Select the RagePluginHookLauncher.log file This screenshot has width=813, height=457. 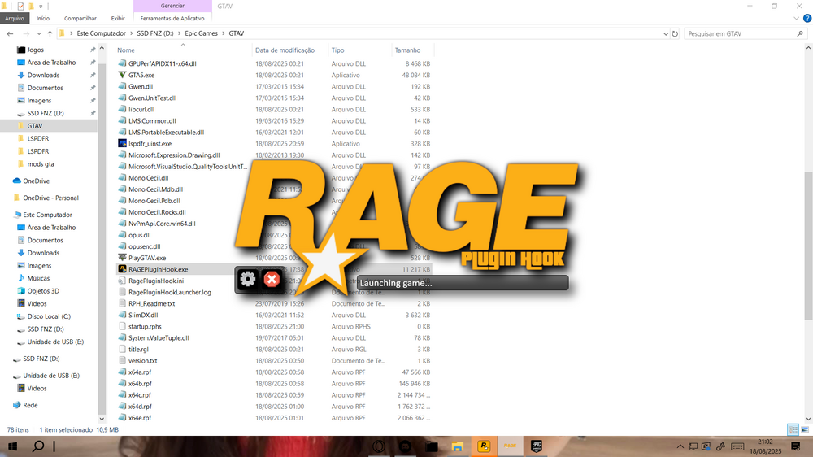[170, 292]
